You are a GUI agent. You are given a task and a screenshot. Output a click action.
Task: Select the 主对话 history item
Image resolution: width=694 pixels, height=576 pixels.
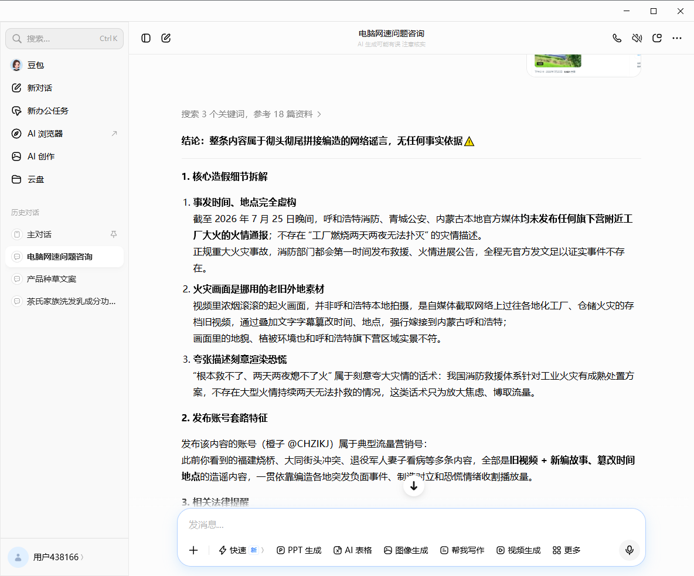(x=64, y=234)
